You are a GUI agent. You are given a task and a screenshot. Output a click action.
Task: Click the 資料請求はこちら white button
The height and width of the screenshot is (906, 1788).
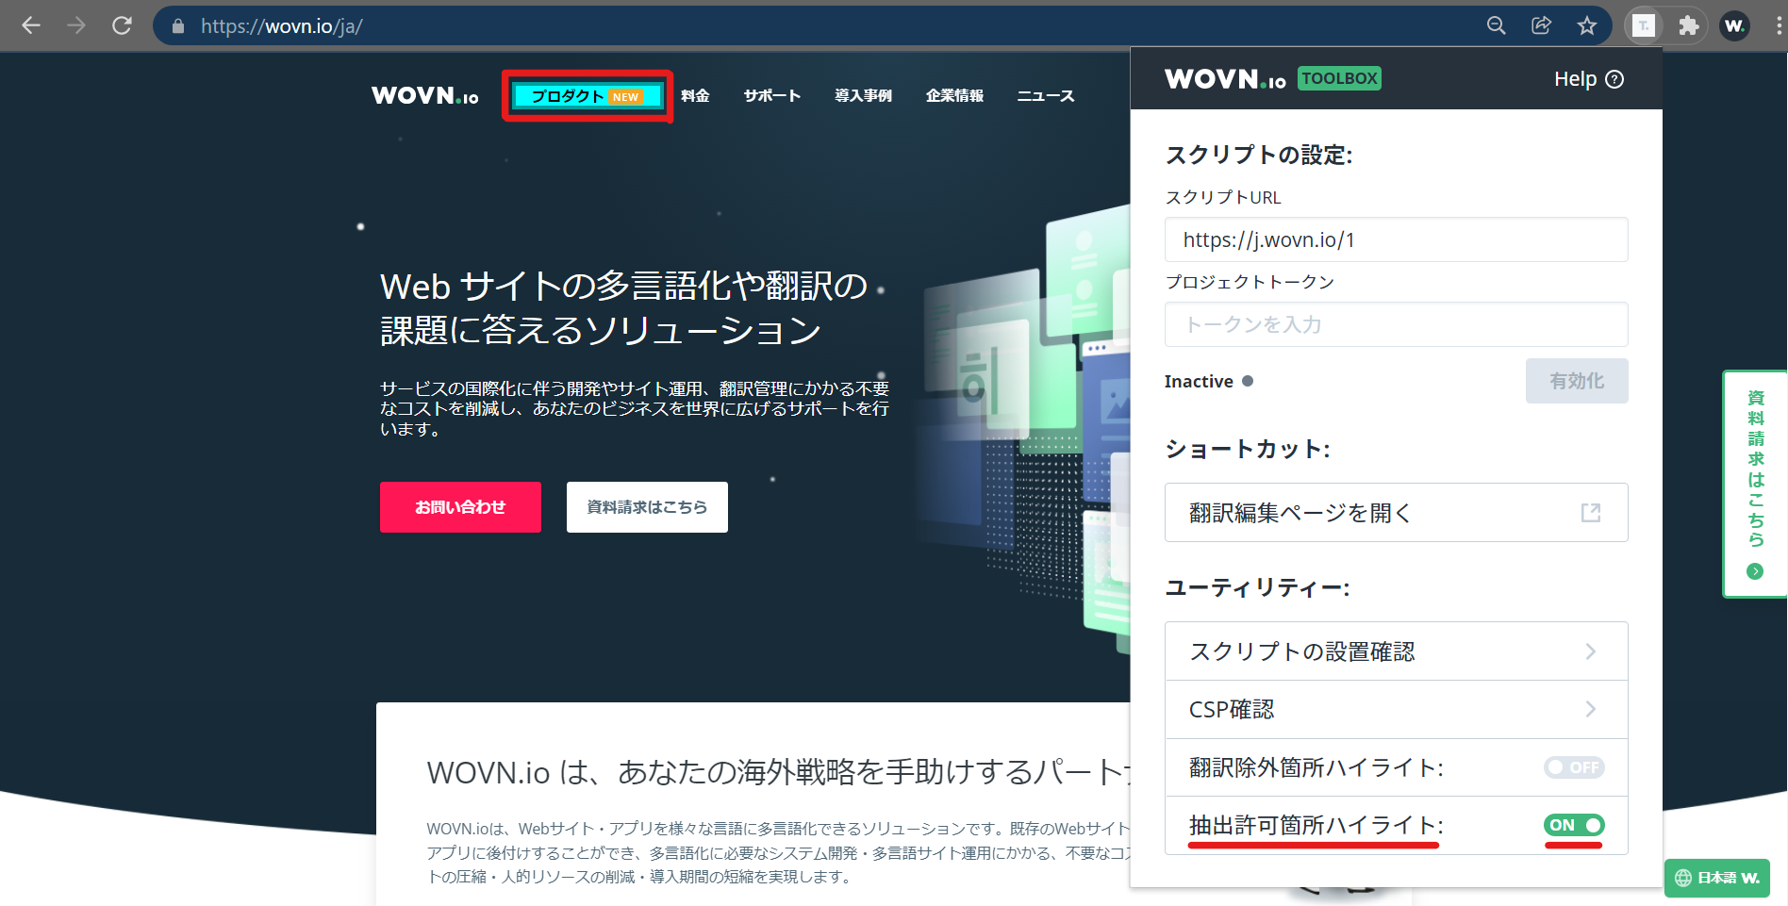point(647,507)
